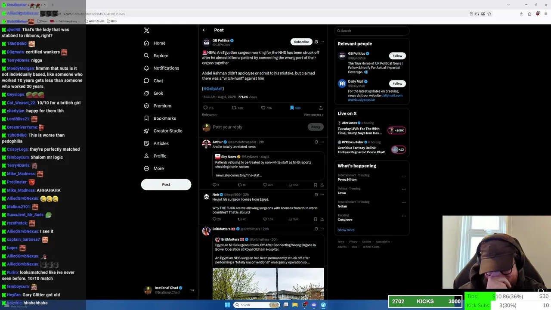Click the grey Reply button
The image size is (551, 310).
[316, 127]
